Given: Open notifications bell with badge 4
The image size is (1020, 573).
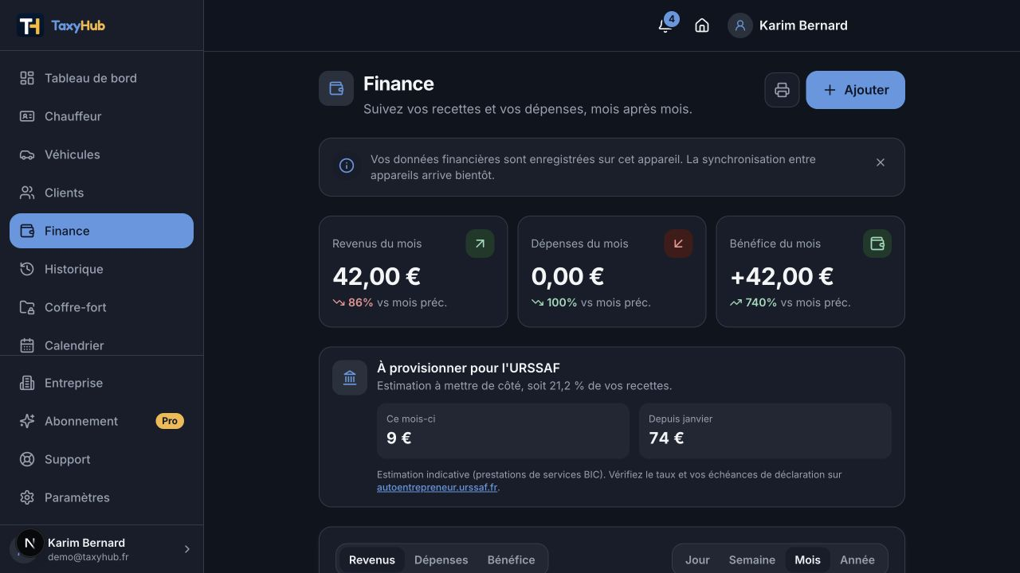Looking at the screenshot, I should (665, 25).
